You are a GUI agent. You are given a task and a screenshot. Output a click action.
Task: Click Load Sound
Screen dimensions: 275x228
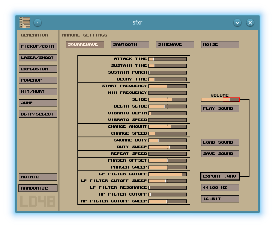220,142
